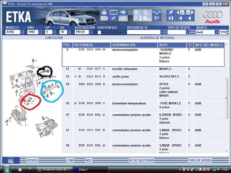The width and height of the screenshot is (231, 173).
Task: Click the Windows Start orb
Action: tap(6, 170)
